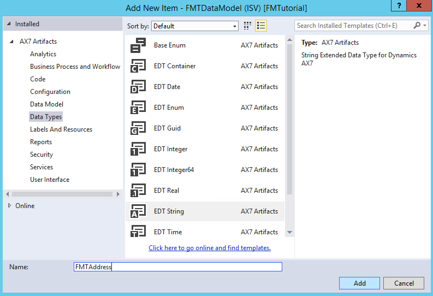The width and height of the screenshot is (433, 296).
Task: Open the search options dropdown arrow
Action: [425, 26]
